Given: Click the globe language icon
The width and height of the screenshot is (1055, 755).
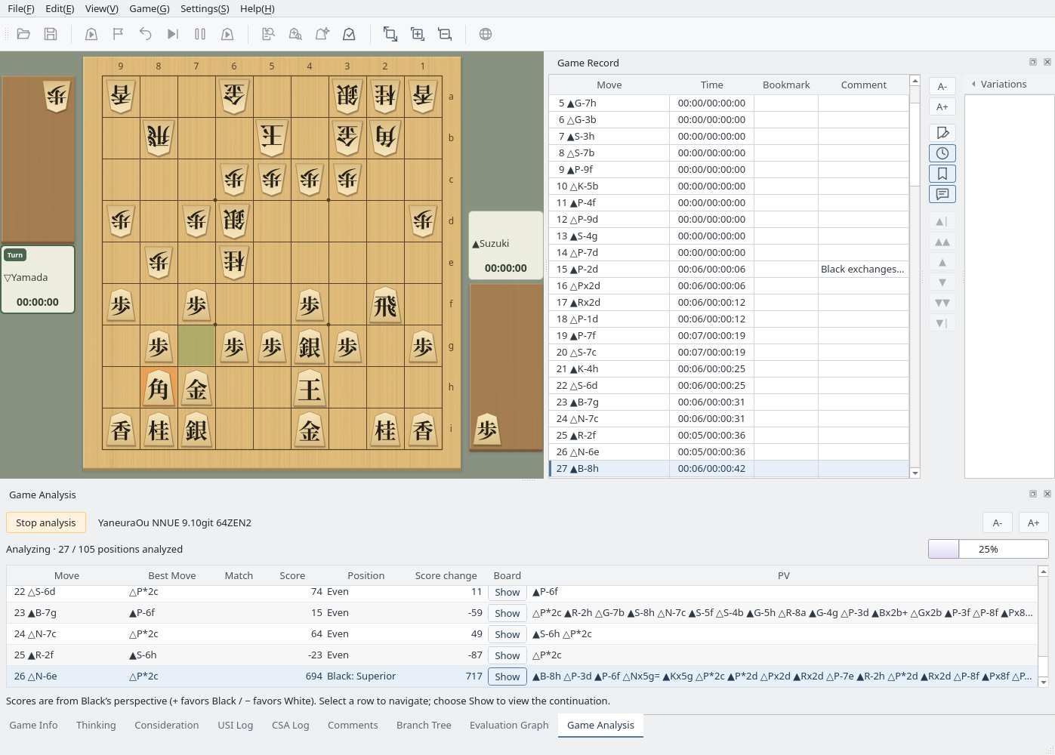Looking at the screenshot, I should [486, 34].
